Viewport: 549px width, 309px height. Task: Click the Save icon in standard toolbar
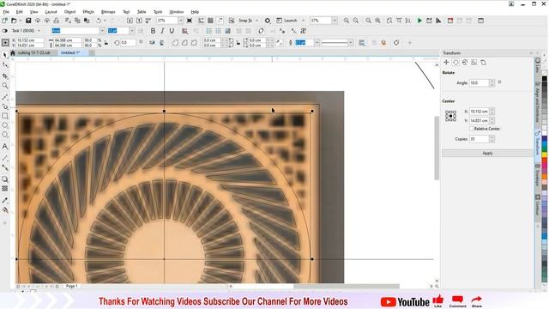28,21
